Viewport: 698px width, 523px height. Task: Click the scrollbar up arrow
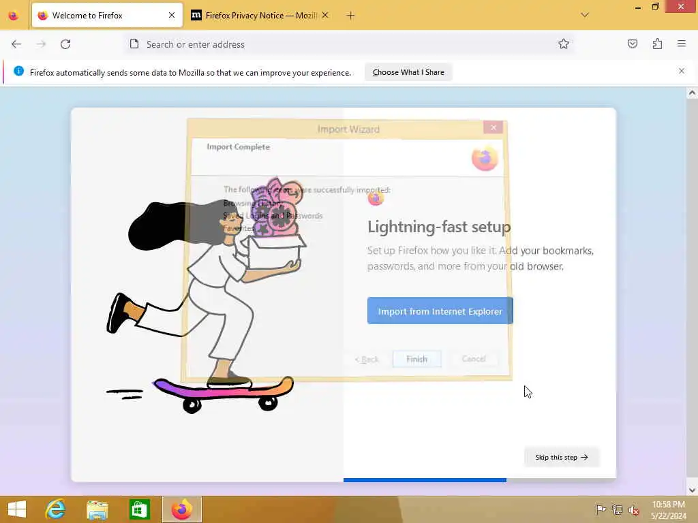[x=692, y=93]
